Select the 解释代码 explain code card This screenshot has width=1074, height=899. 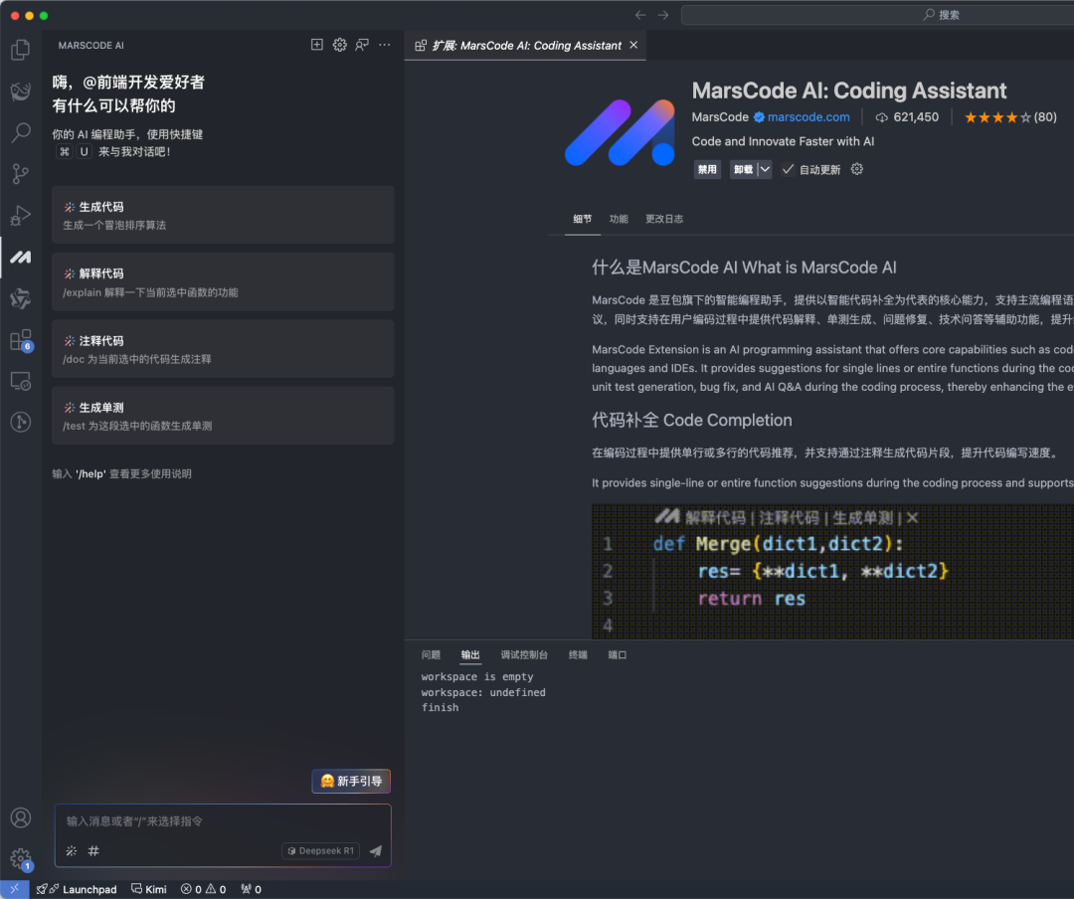(223, 281)
